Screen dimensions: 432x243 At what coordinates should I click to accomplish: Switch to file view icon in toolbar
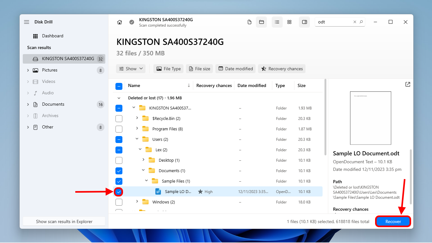[250, 22]
